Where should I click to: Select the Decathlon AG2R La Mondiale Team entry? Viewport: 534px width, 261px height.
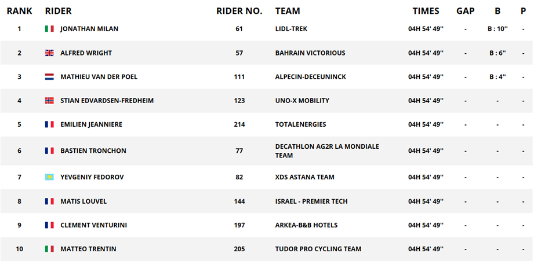pyautogui.click(x=327, y=150)
